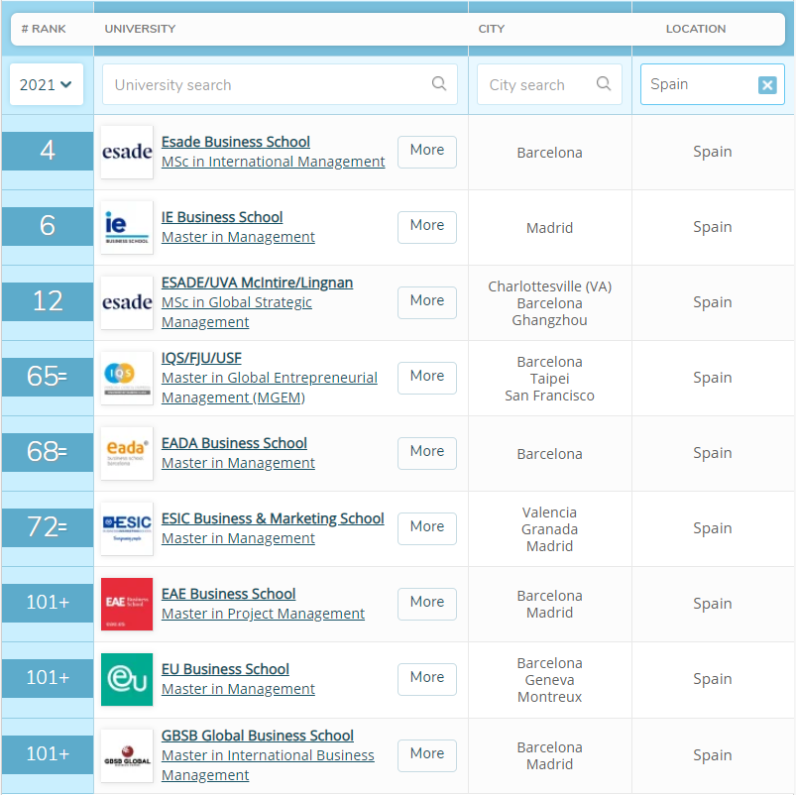Viewport: 796px width, 796px height.
Task: Click the Montreux city text
Action: pyautogui.click(x=549, y=697)
